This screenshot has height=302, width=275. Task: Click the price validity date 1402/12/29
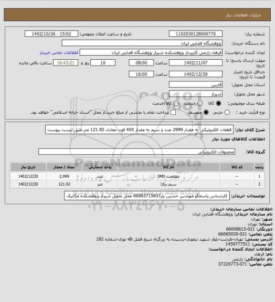point(196,74)
